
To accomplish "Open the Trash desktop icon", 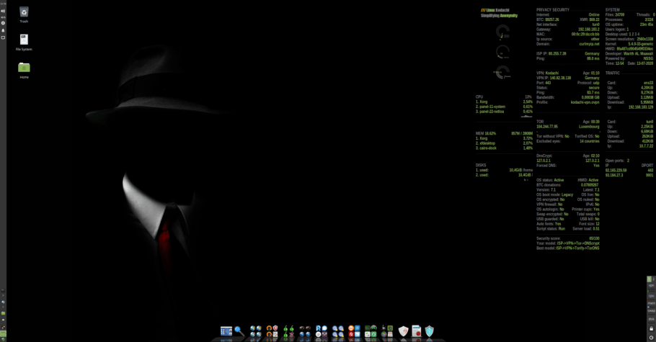I will click(24, 12).
